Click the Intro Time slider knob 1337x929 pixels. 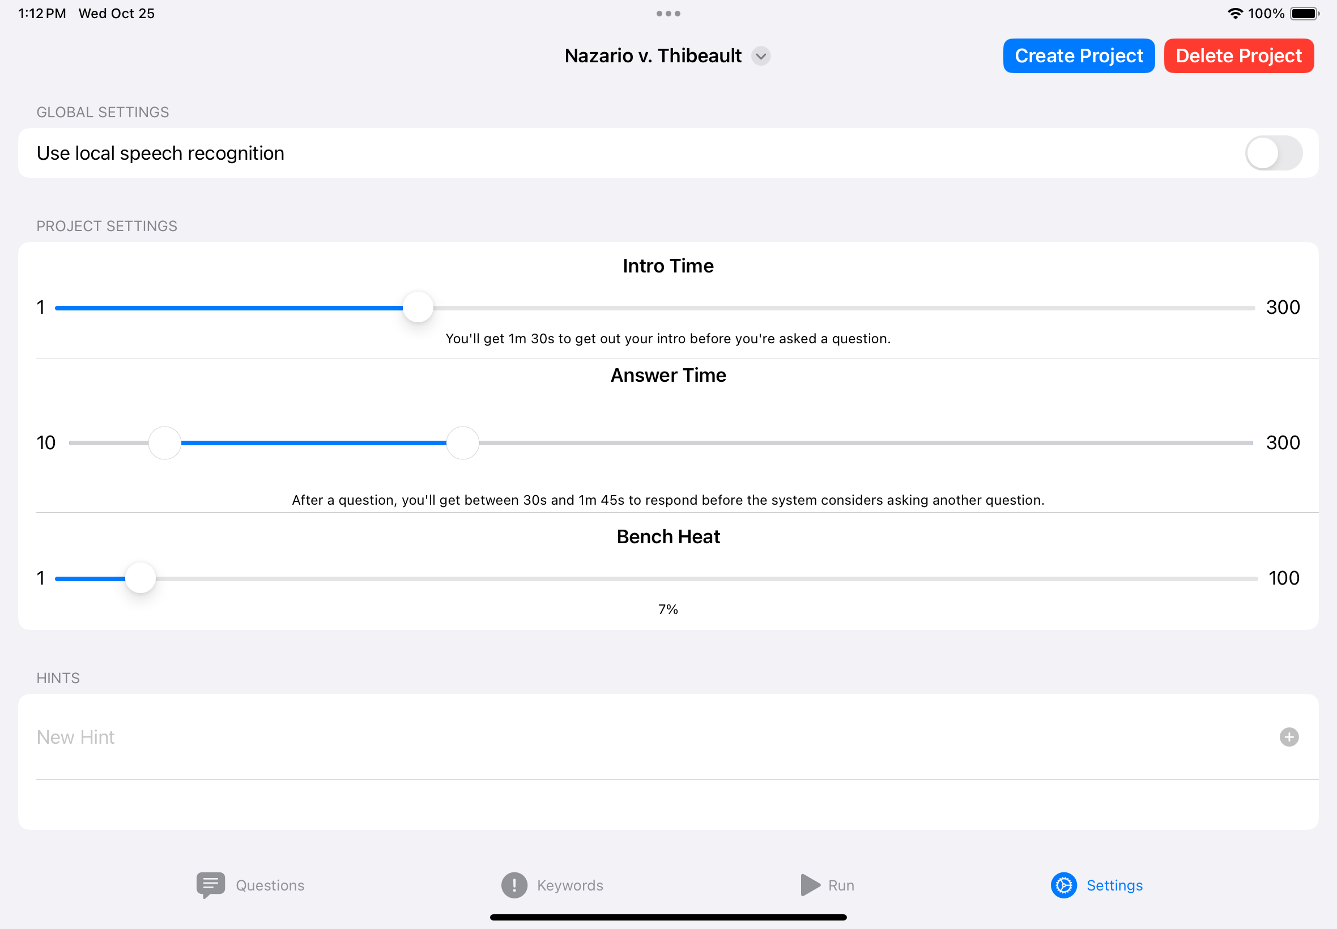pyautogui.click(x=418, y=308)
